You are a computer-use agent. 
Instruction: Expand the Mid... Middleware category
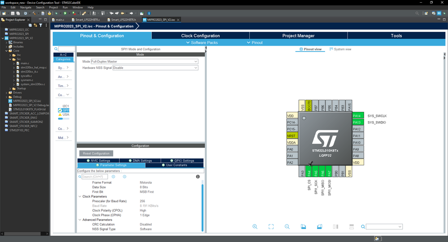tap(63, 138)
